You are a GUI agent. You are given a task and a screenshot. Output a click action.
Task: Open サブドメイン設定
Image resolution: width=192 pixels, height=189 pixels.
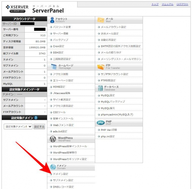[x=63, y=180]
